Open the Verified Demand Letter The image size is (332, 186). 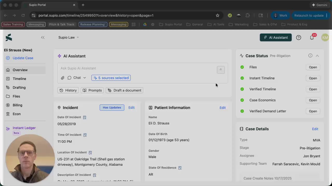point(313,111)
